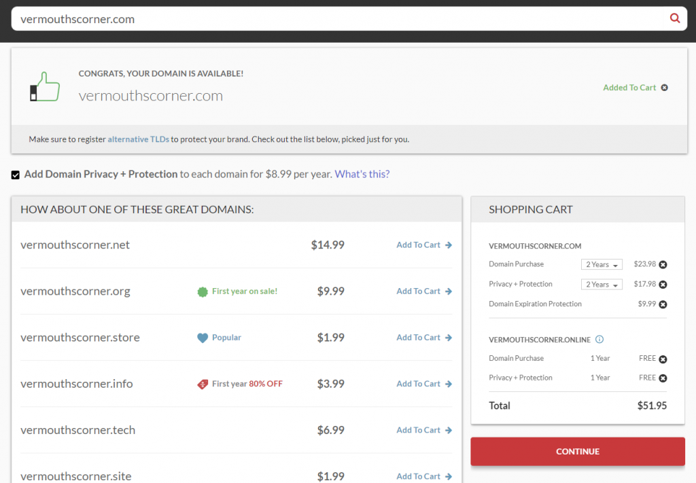Add vermouthscorner.store to cart
Viewport: 696px width, 483px height.
pyautogui.click(x=424, y=338)
